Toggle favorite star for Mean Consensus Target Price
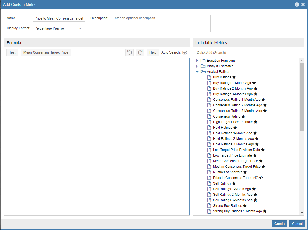The image size is (308, 230). (261, 161)
